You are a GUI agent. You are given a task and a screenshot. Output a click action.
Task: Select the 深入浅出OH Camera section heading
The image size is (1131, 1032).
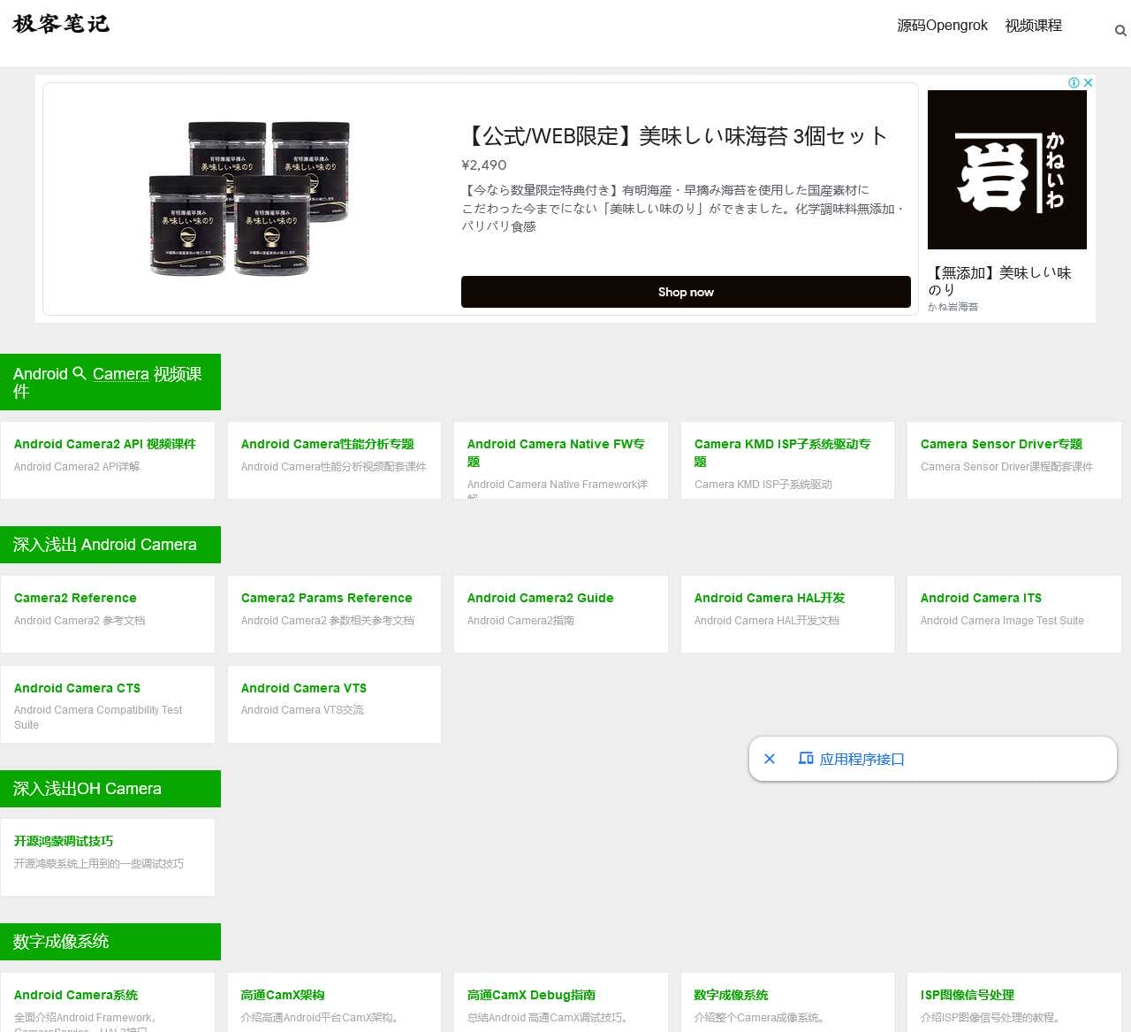tap(110, 789)
